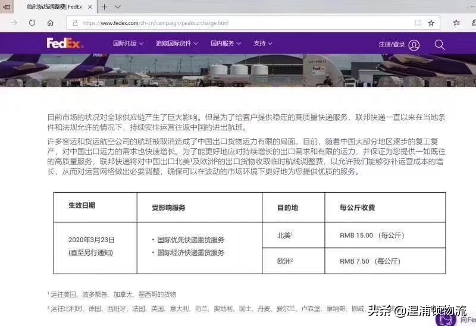476x326 pixels.
Task: Click 国际经济快递重货服务 list item
Action: (x=190, y=253)
